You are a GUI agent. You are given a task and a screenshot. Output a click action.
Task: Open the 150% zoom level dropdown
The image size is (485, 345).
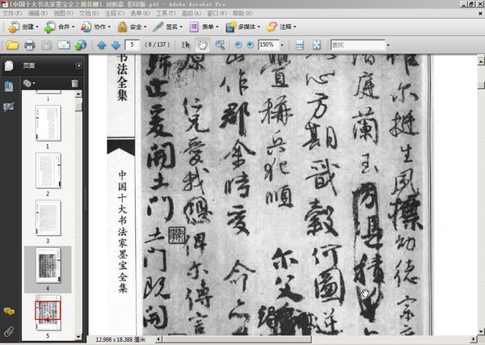(284, 44)
